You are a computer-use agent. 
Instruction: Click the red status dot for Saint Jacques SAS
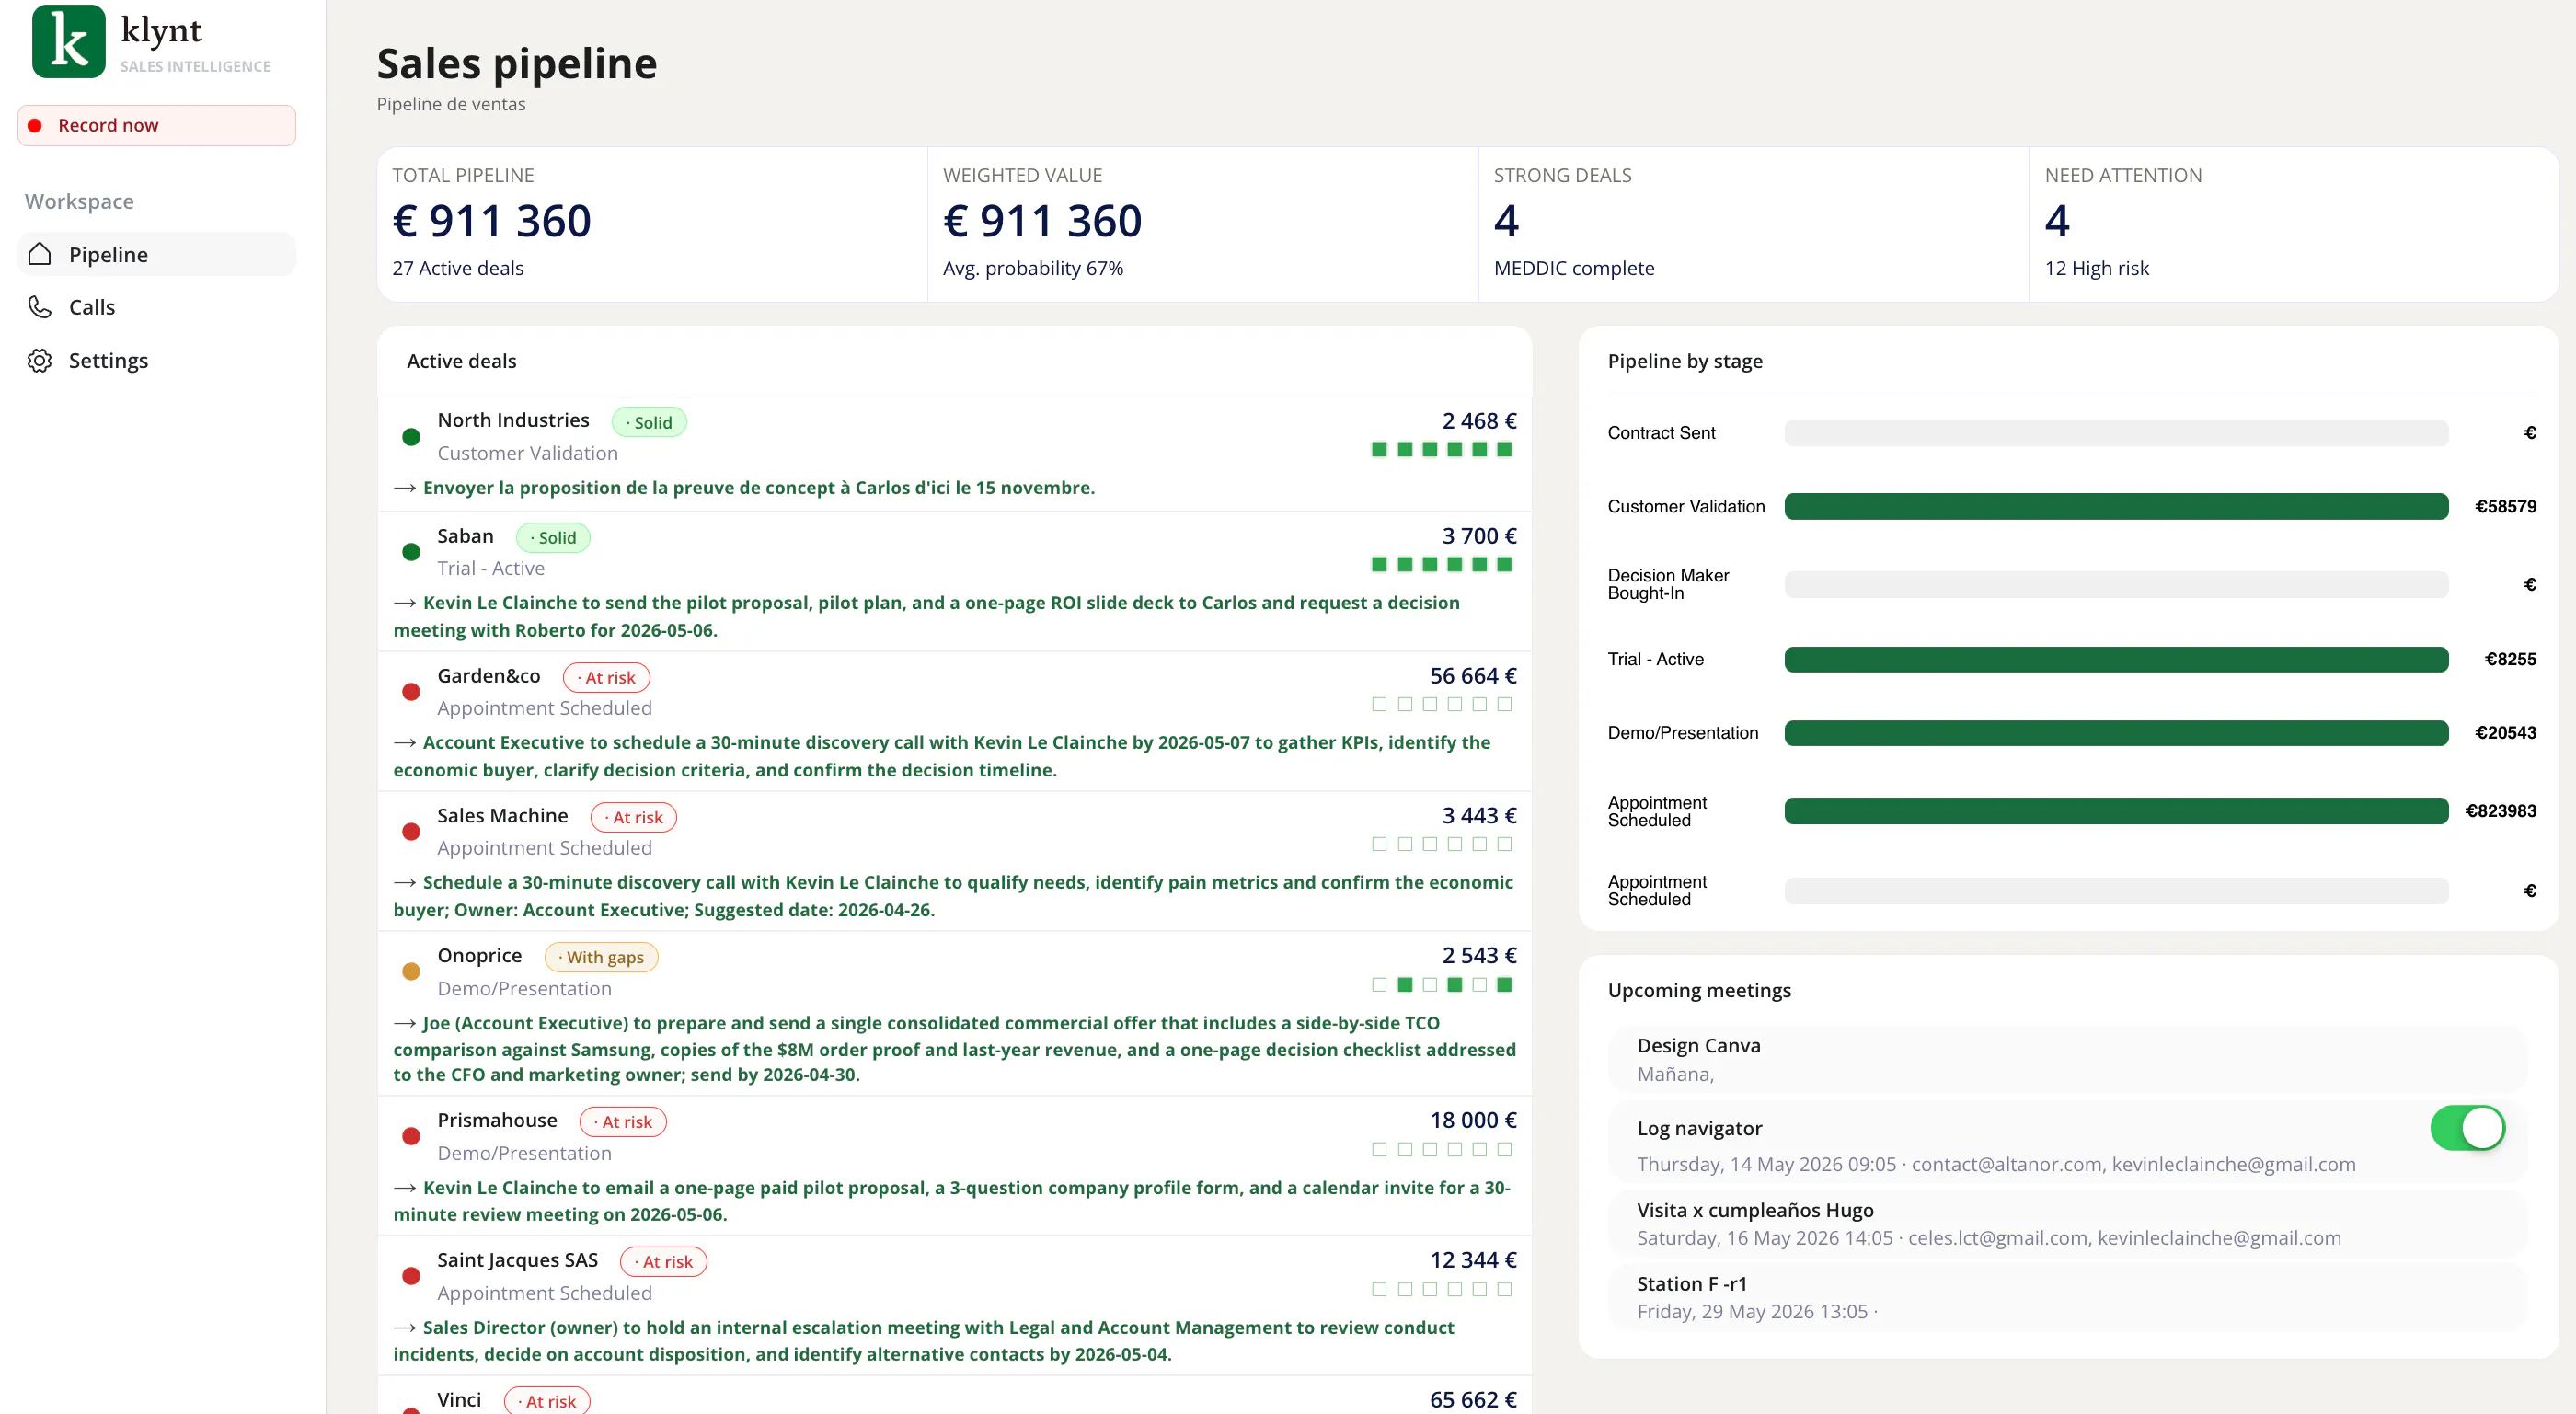click(411, 1276)
